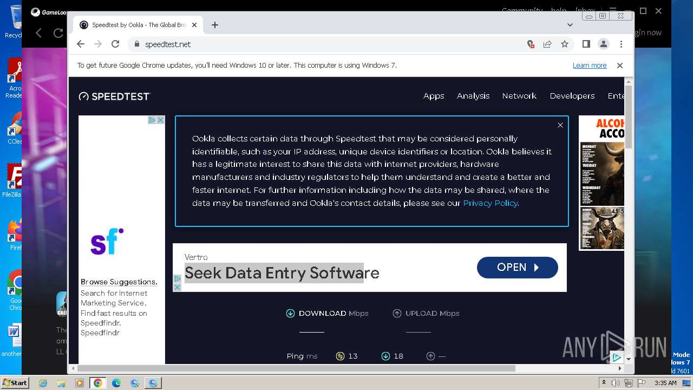This screenshot has width=693, height=390.
Task: Click the OPEN button in Vertro ad
Action: [518, 268]
